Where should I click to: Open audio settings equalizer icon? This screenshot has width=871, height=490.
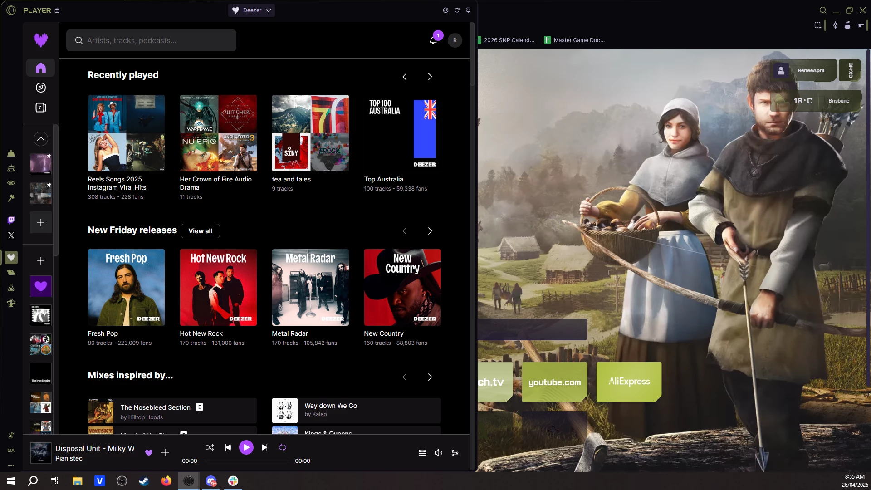[455, 452]
